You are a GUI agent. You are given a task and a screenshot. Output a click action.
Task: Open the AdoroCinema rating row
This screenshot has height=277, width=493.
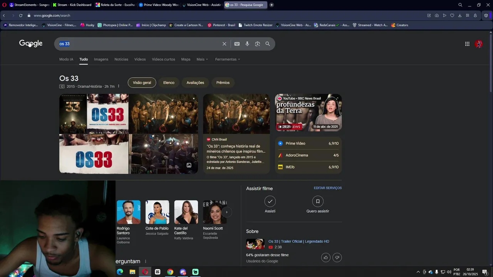308,155
